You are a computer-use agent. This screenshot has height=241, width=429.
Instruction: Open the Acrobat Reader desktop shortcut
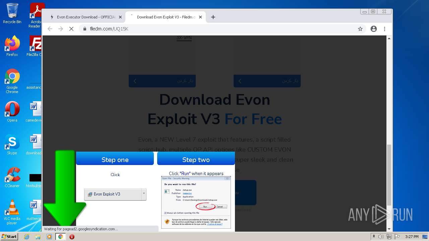(x=36, y=15)
